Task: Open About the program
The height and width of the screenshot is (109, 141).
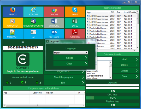Action: click(x=64, y=77)
